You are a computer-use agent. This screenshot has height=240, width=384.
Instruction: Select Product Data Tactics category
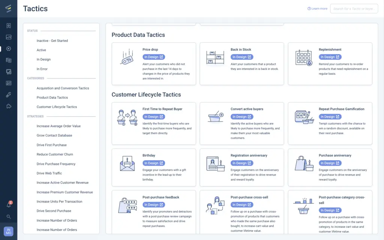[x=52, y=97]
